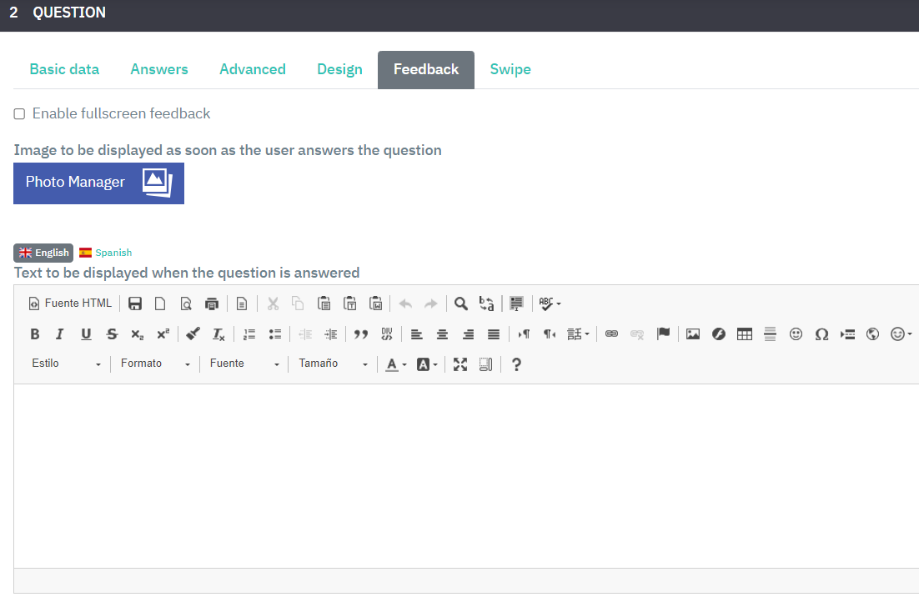The image size is (919, 602).
Task: Open the background color picker
Action: 427,364
